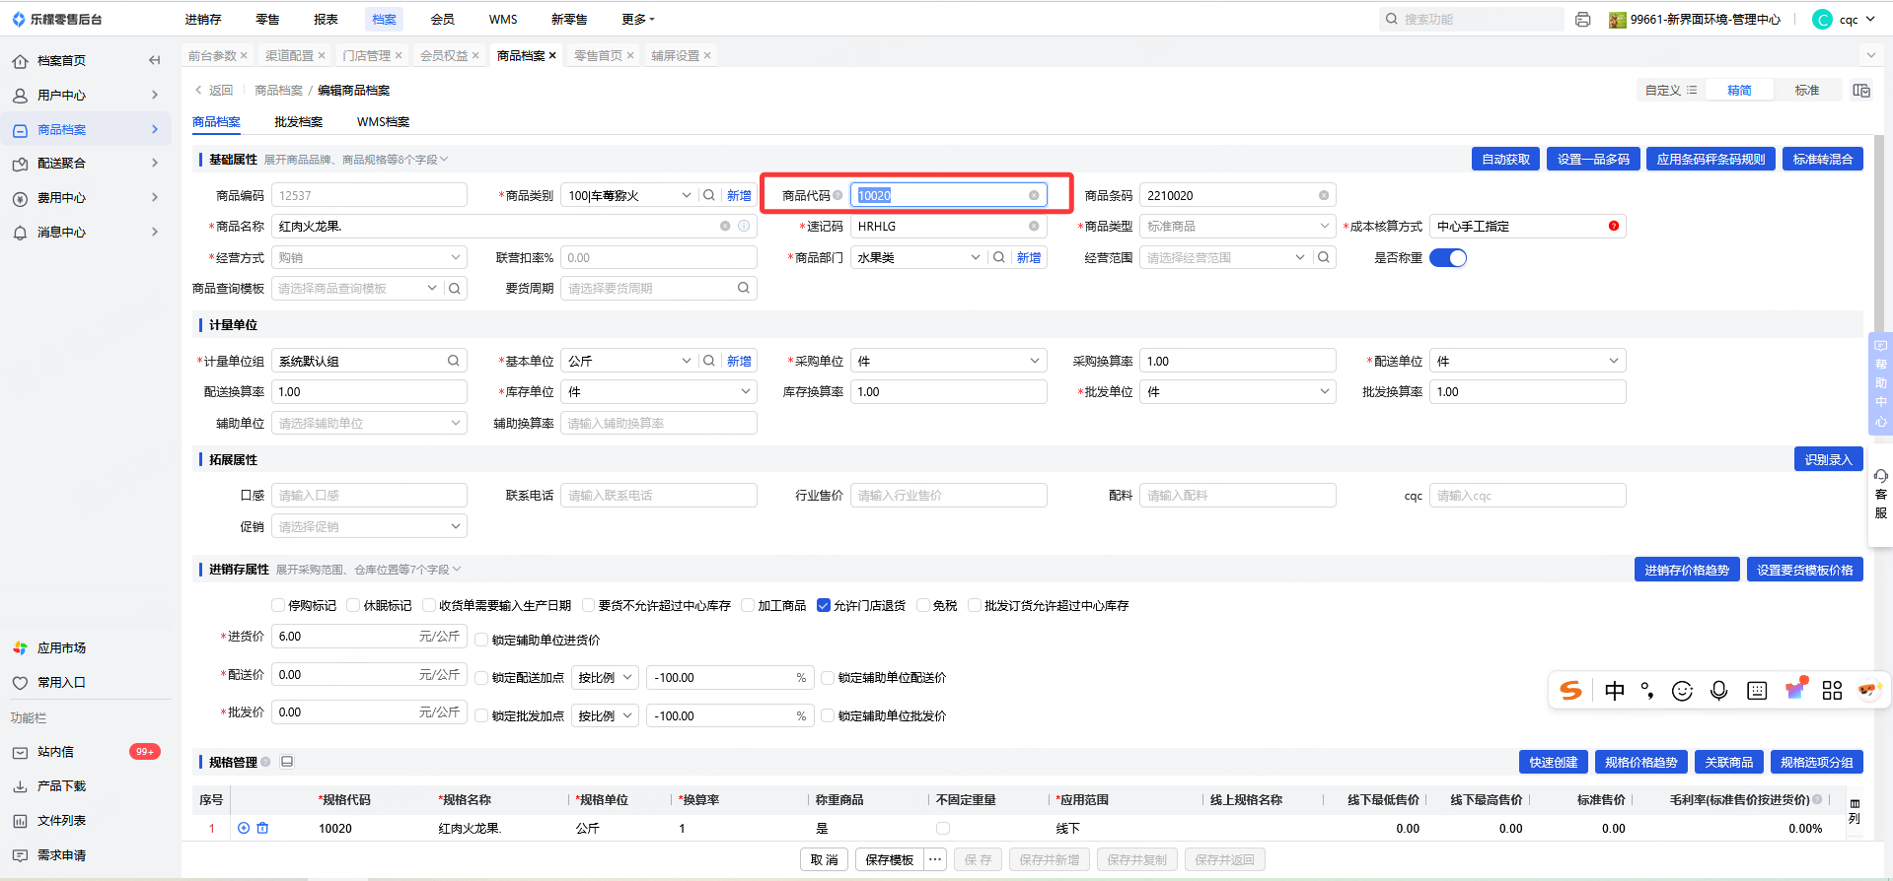Click search icon in 计量单位组 field

[x=454, y=361]
